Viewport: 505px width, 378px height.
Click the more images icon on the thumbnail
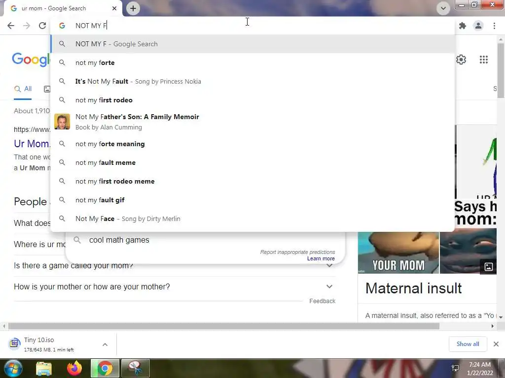pyautogui.click(x=489, y=266)
